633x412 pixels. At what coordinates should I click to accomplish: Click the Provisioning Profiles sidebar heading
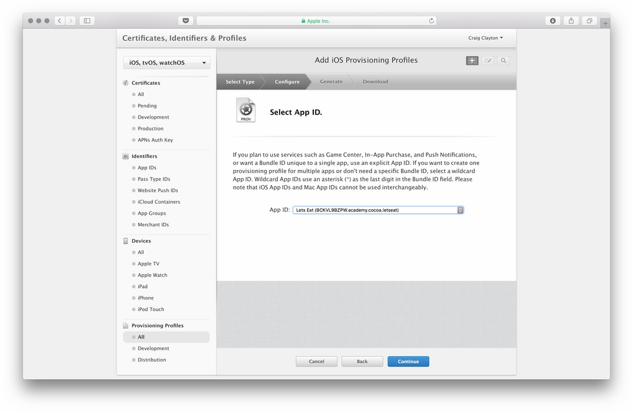[158, 325]
